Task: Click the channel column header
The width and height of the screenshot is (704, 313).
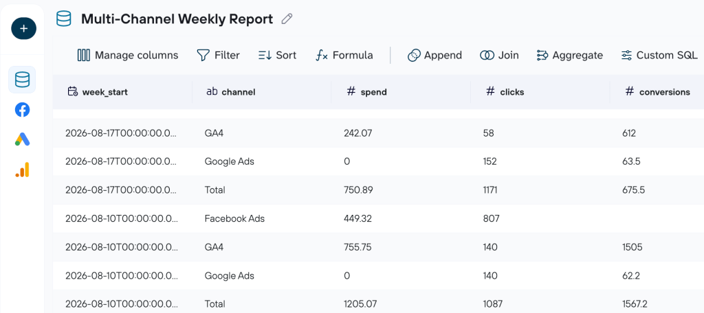Action: pos(262,92)
